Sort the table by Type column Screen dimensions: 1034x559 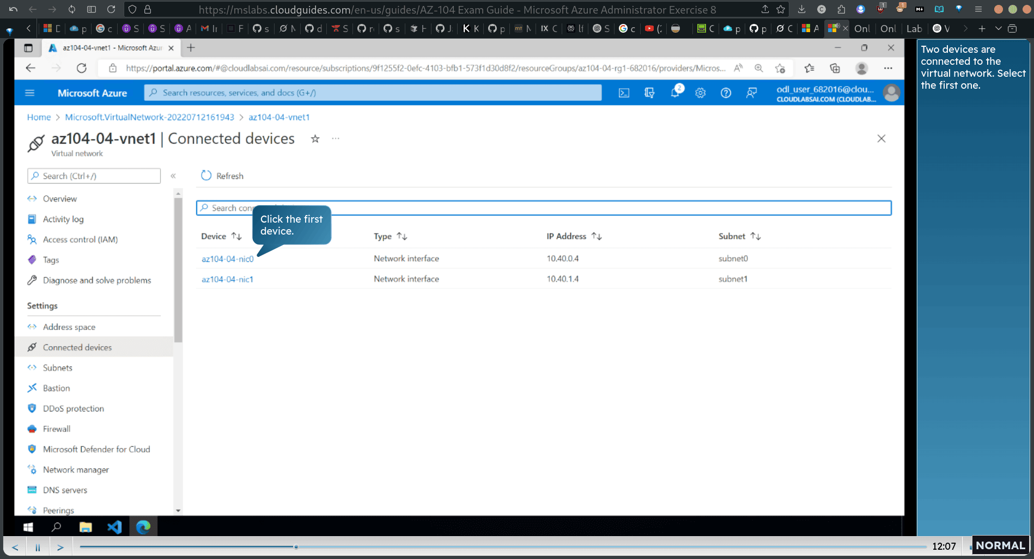click(391, 236)
